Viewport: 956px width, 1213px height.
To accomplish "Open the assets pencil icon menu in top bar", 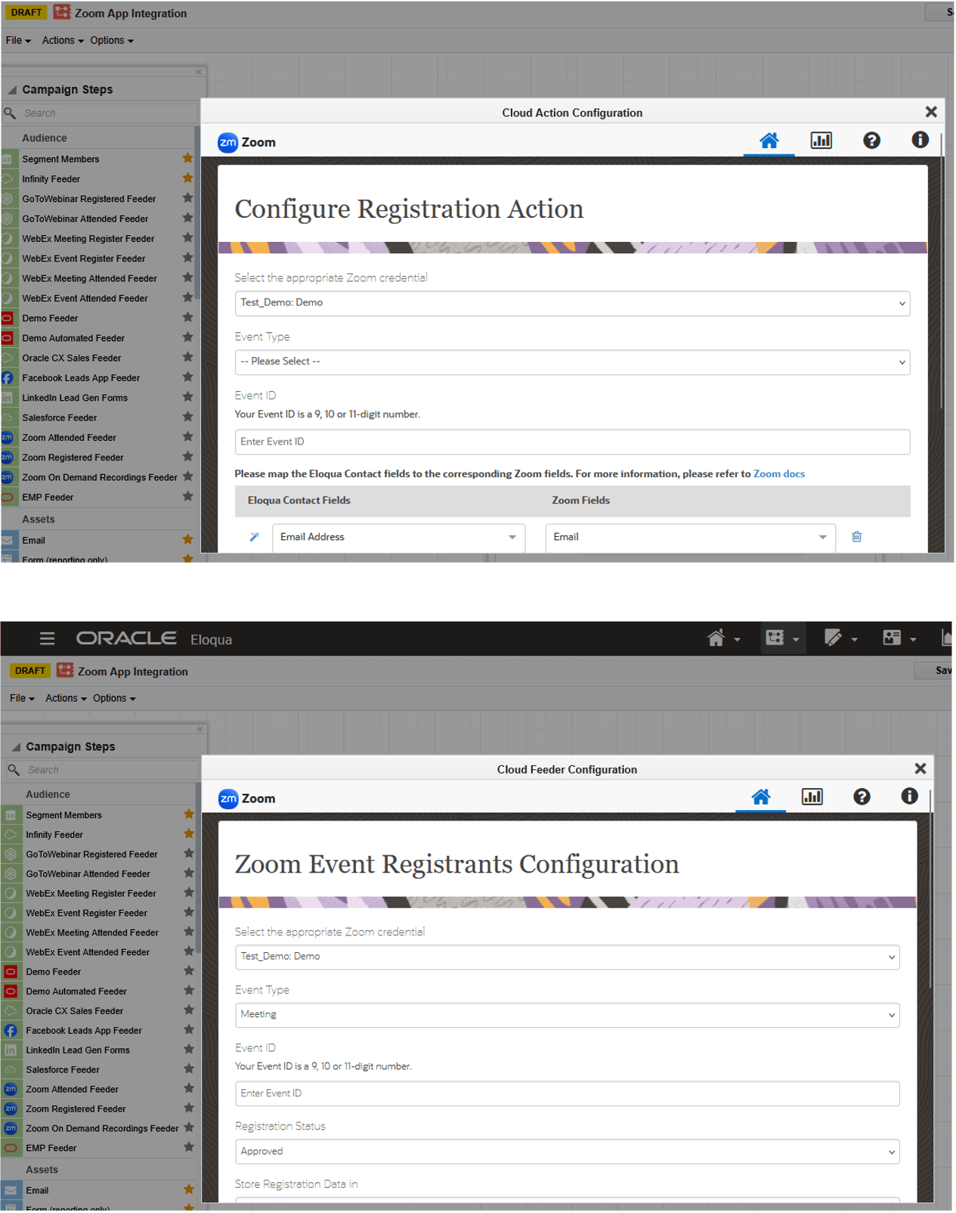I will 840,639.
